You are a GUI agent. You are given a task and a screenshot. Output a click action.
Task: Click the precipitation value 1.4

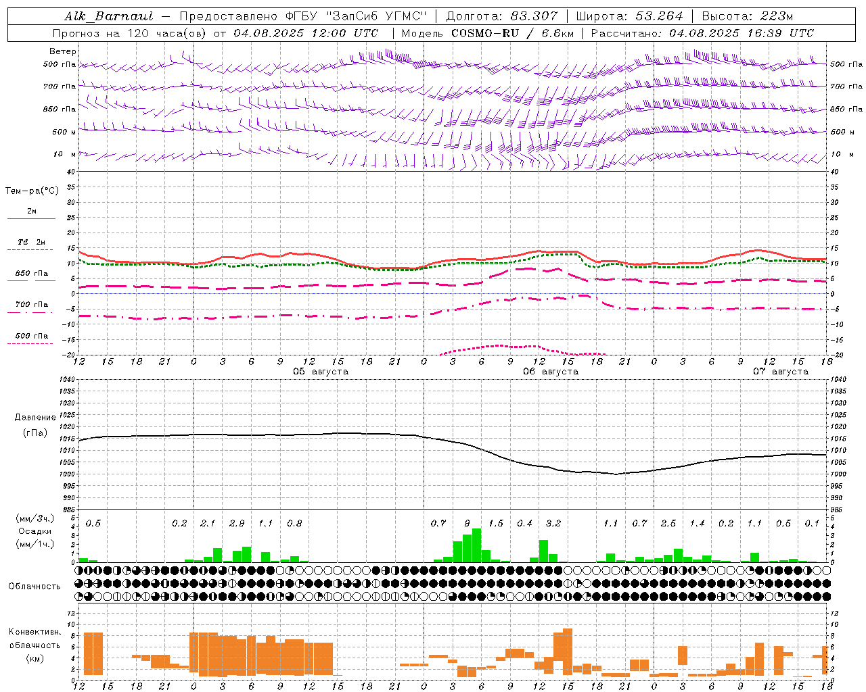point(697,523)
